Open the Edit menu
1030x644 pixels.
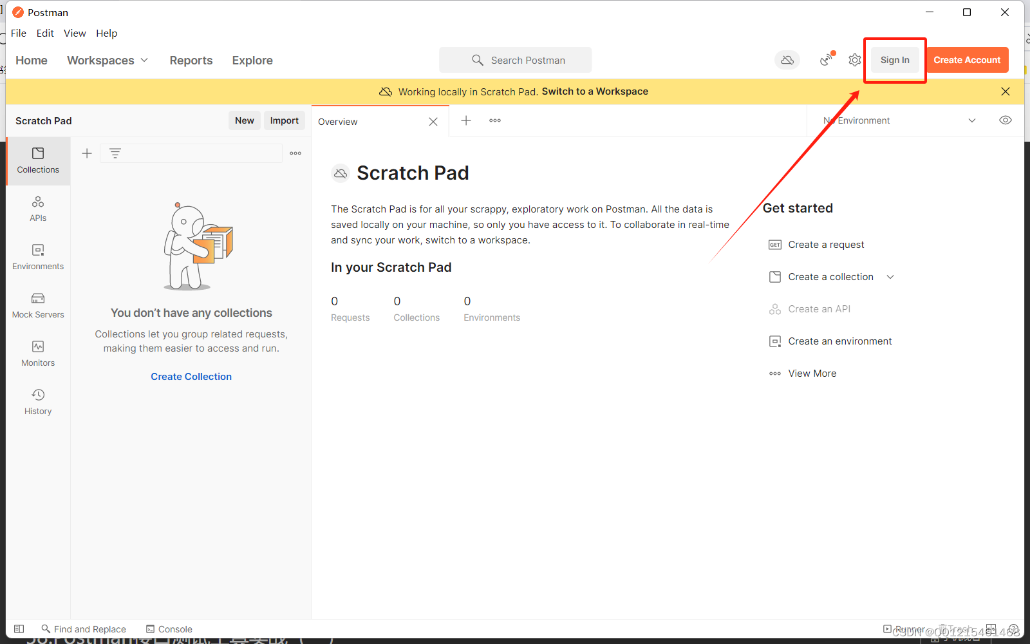(45, 33)
